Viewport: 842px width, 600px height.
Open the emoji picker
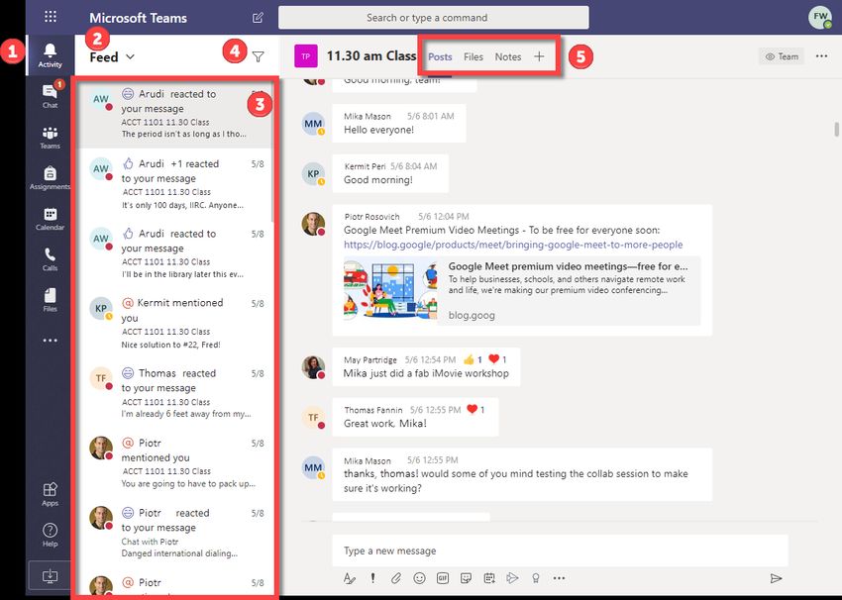coord(419,578)
